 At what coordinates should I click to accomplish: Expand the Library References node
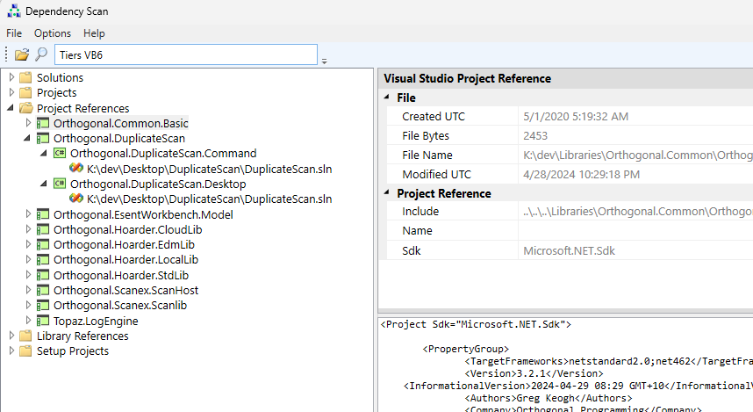click(11, 336)
